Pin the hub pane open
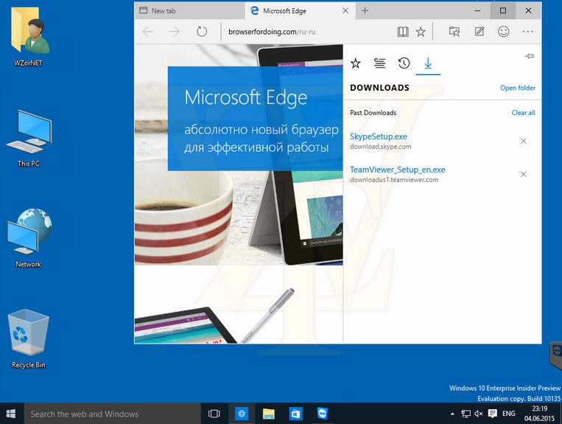 tap(529, 57)
